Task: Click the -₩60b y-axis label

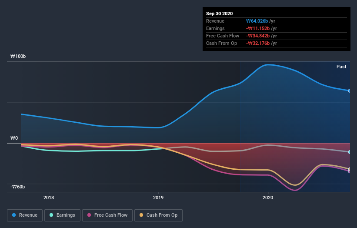Action: point(17,187)
